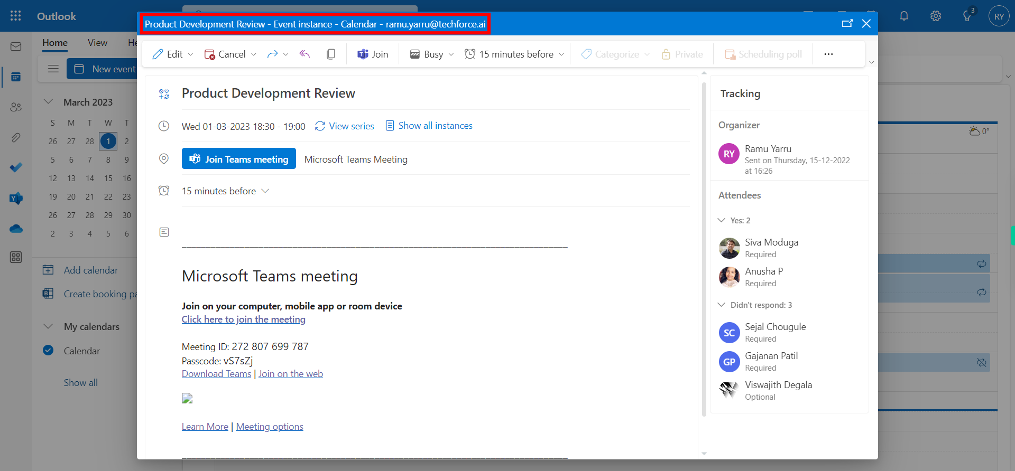This screenshot has height=471, width=1015.
Task: Click Show all calendars link
Action: 81,382
